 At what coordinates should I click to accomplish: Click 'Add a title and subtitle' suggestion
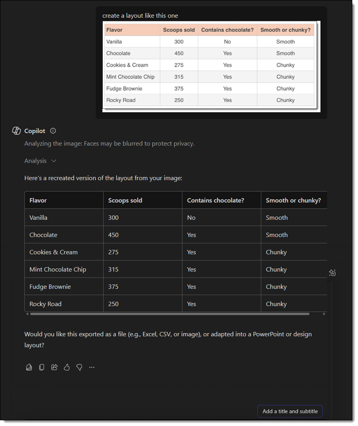(x=290, y=411)
